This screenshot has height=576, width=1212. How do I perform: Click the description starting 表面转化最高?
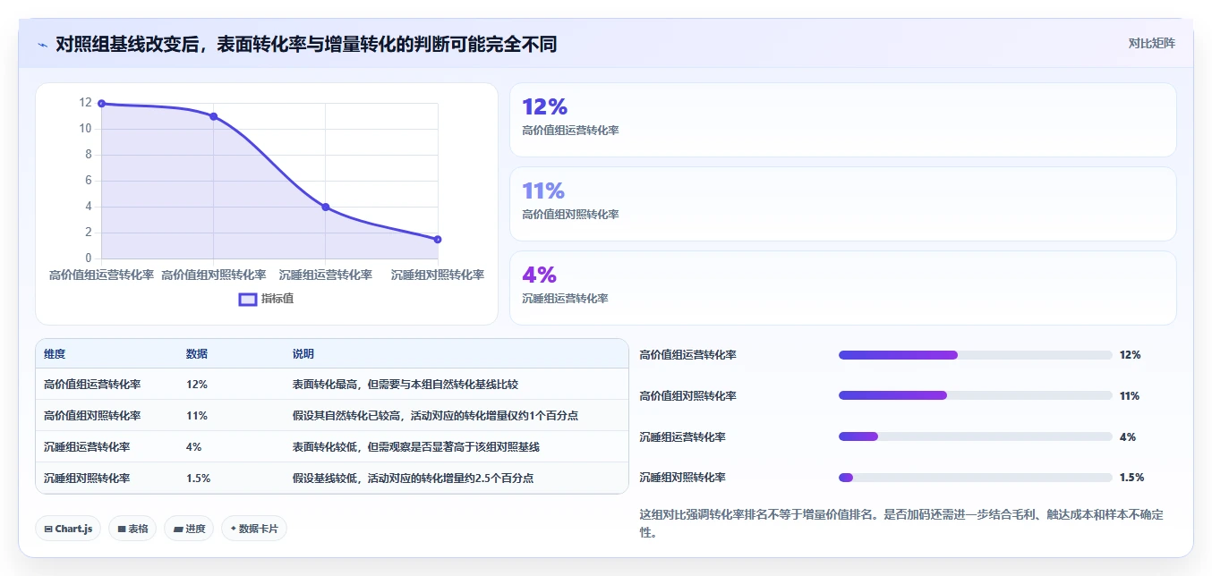pyautogui.click(x=405, y=385)
